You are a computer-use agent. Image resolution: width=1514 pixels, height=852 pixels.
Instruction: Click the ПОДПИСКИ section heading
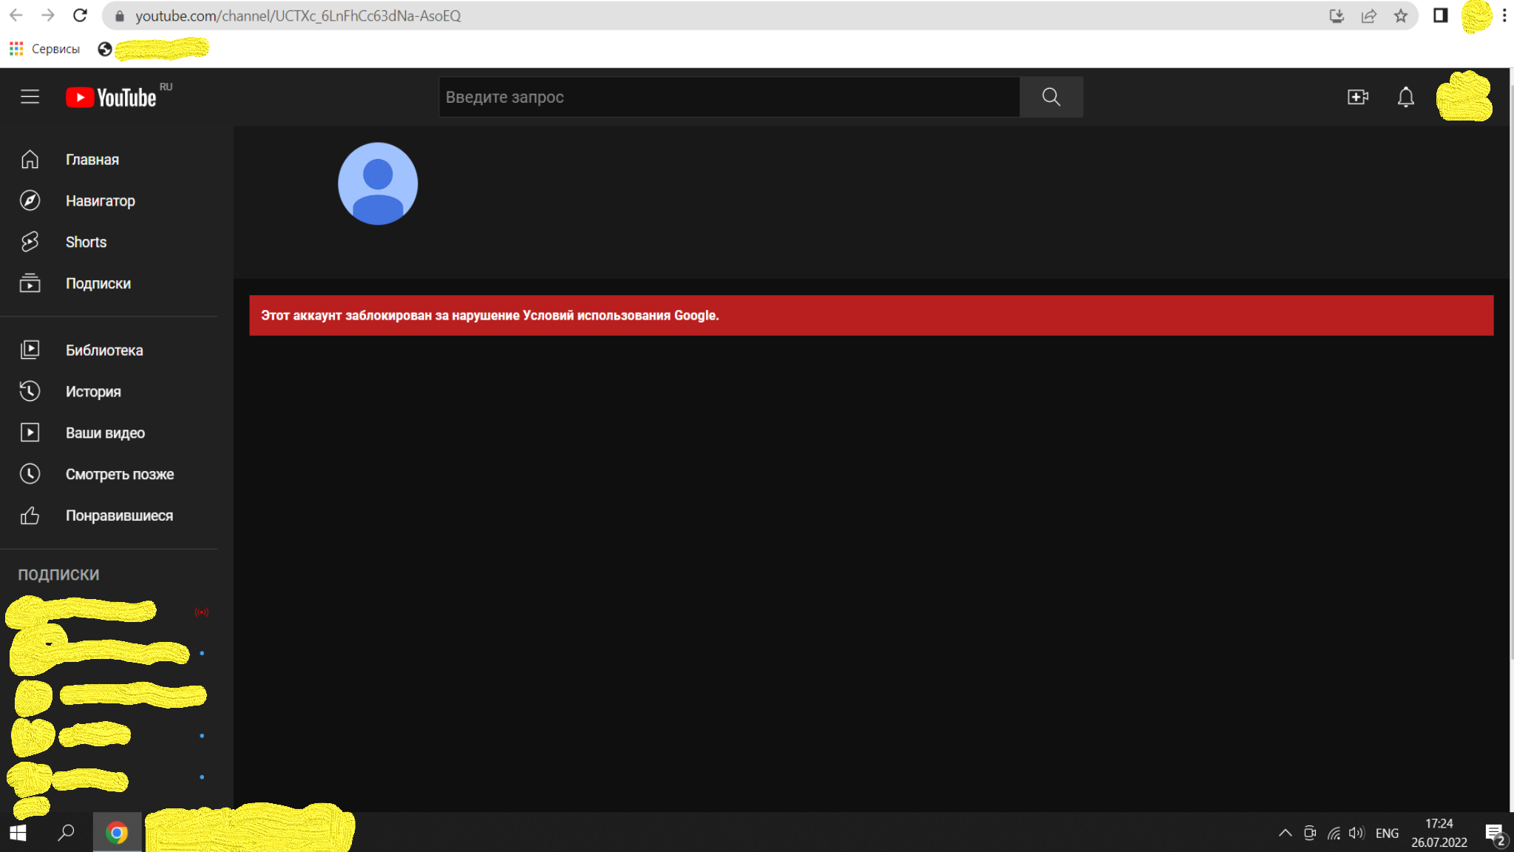(x=58, y=575)
